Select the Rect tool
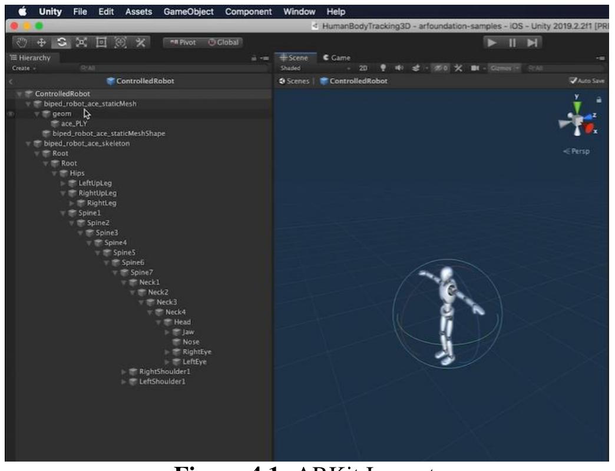The height and width of the screenshot is (471, 615). pyautogui.click(x=101, y=42)
